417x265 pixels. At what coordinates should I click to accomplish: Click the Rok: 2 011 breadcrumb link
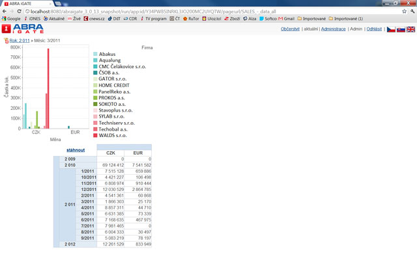pos(20,40)
